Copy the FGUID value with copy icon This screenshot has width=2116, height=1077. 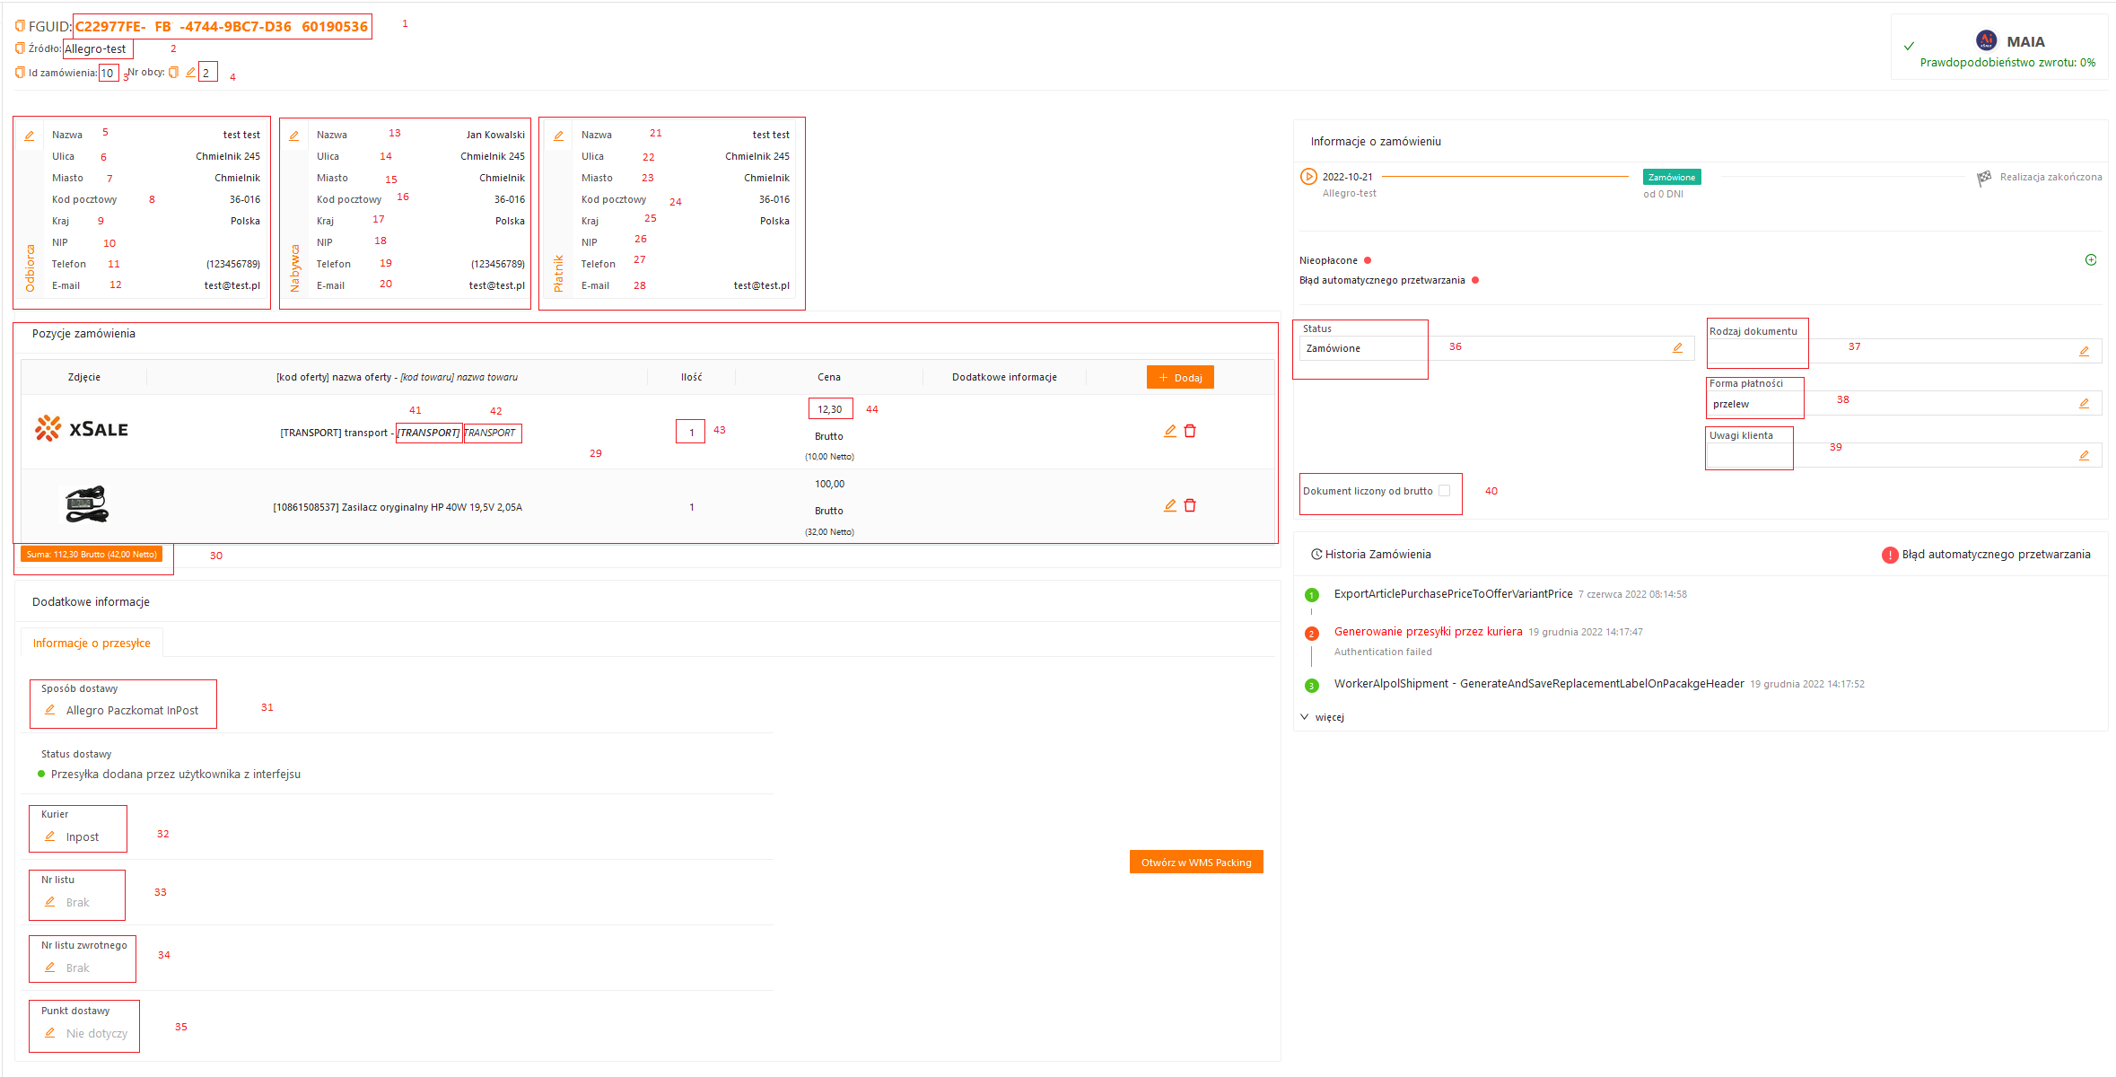[20, 26]
